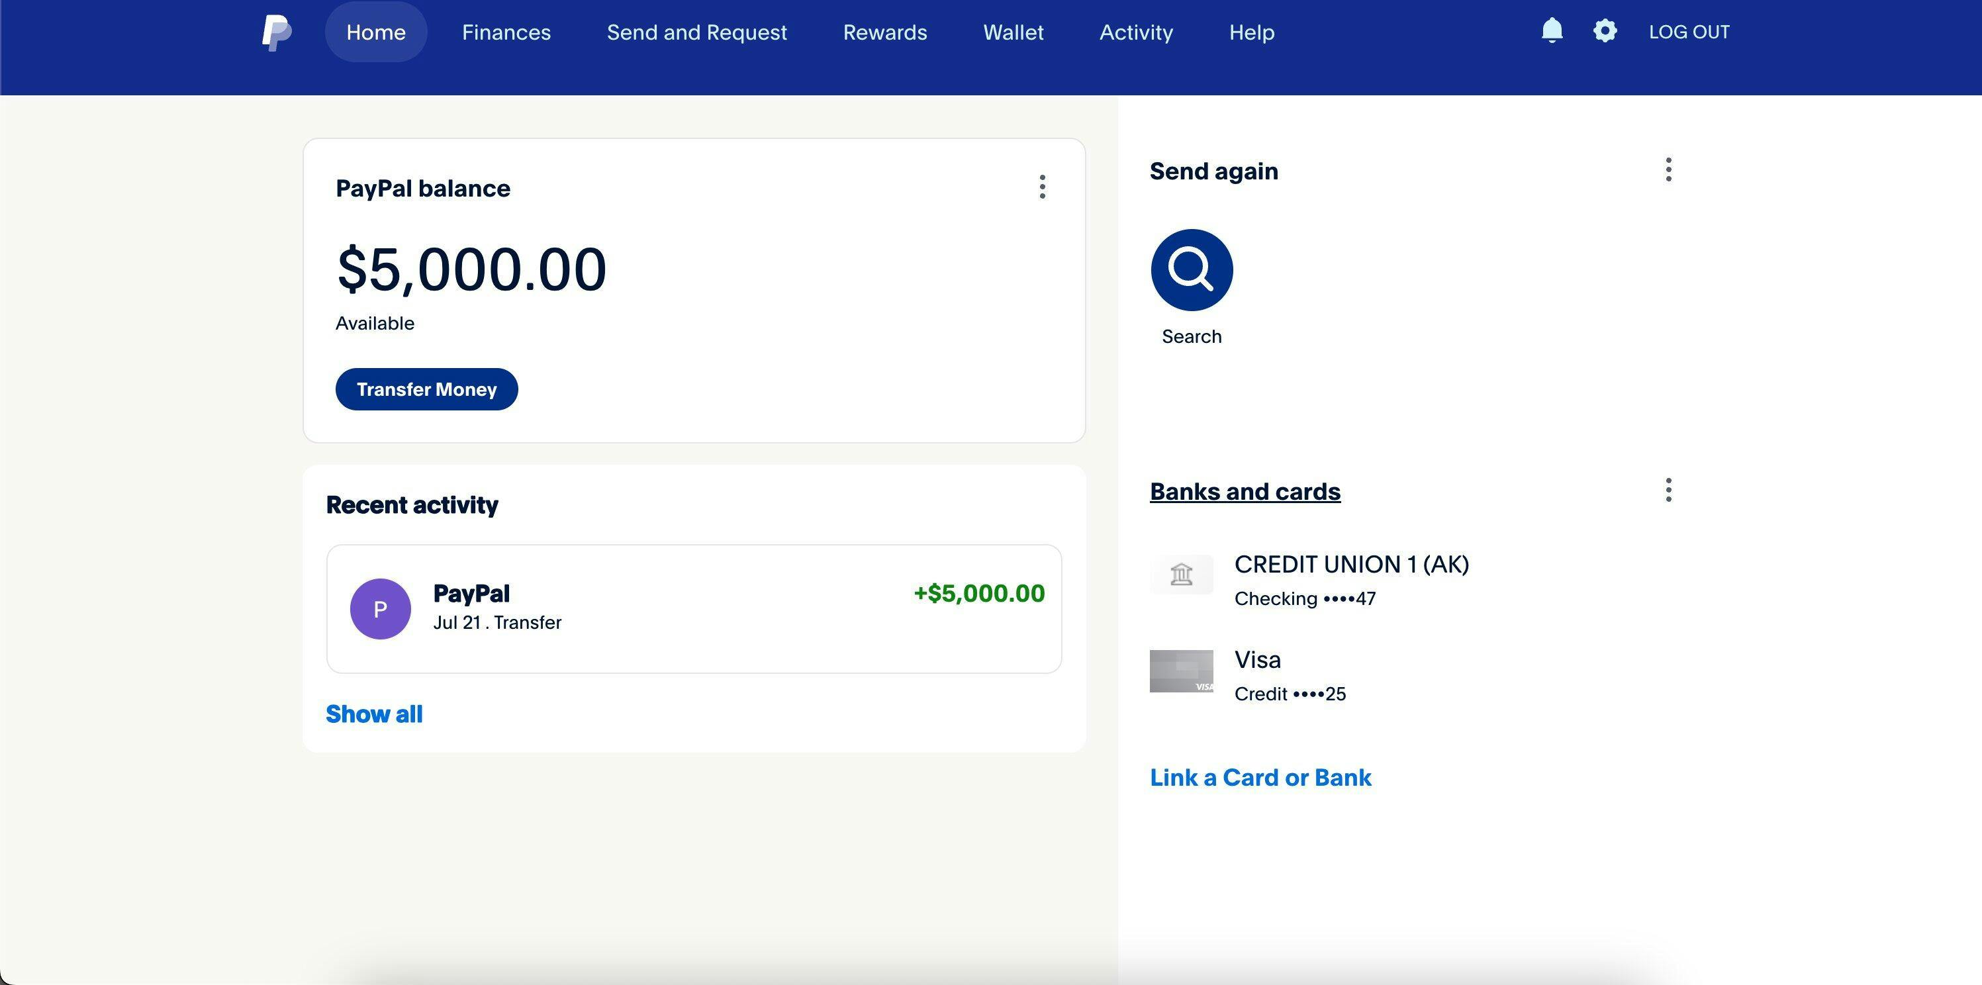Open Banks and cards three-dot menu
This screenshot has width=1982, height=985.
coord(1668,491)
